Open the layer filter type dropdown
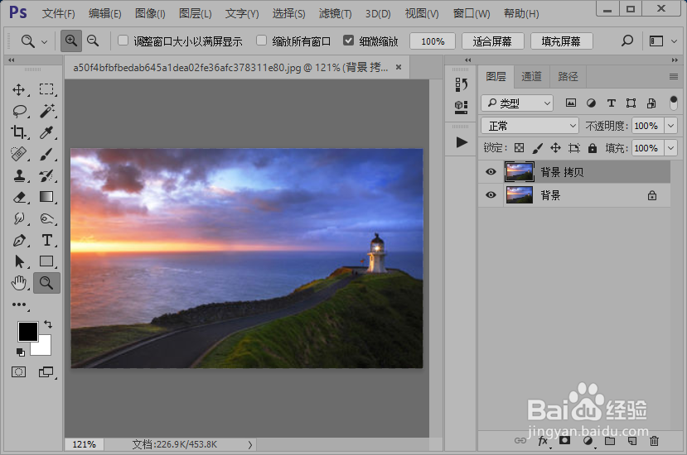The height and width of the screenshot is (455, 687). (x=517, y=103)
